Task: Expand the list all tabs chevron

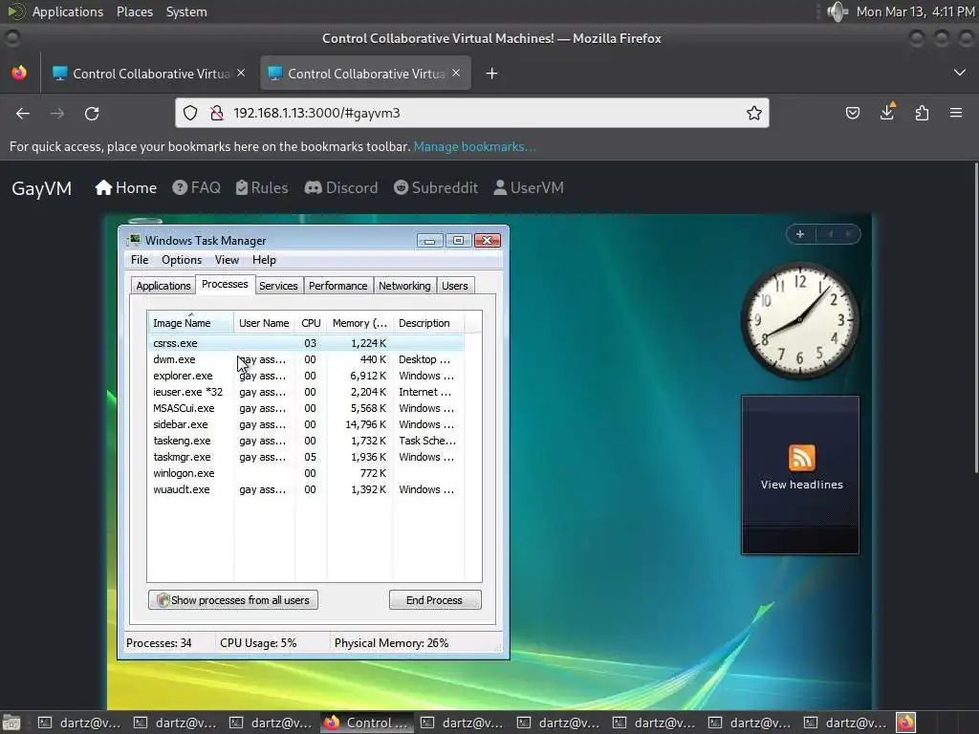Action: [960, 73]
